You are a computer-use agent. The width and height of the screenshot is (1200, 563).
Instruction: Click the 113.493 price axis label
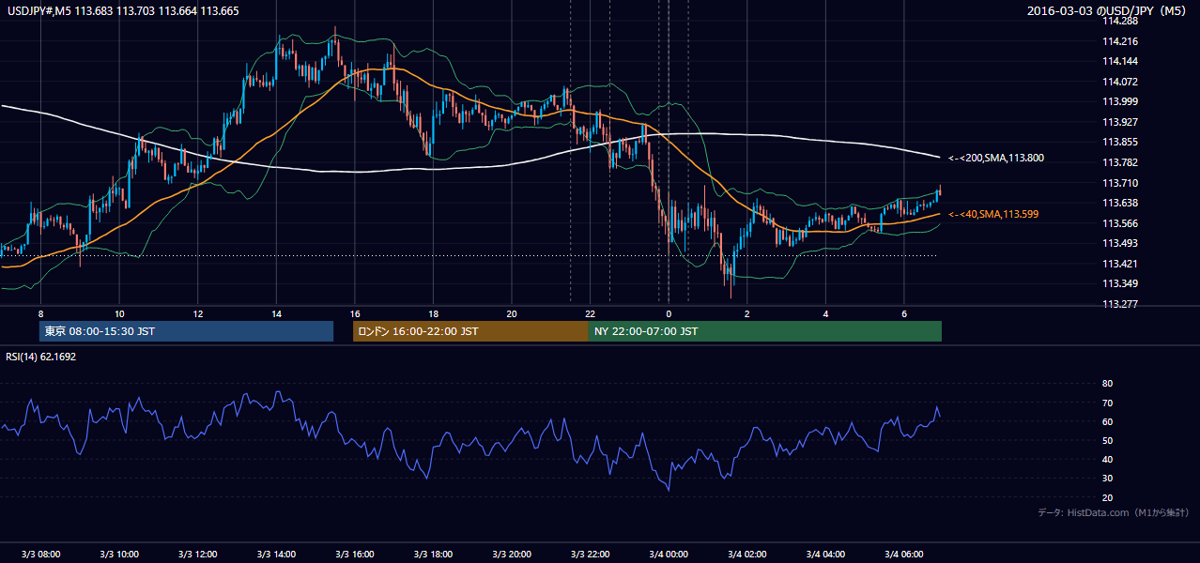click(1119, 243)
